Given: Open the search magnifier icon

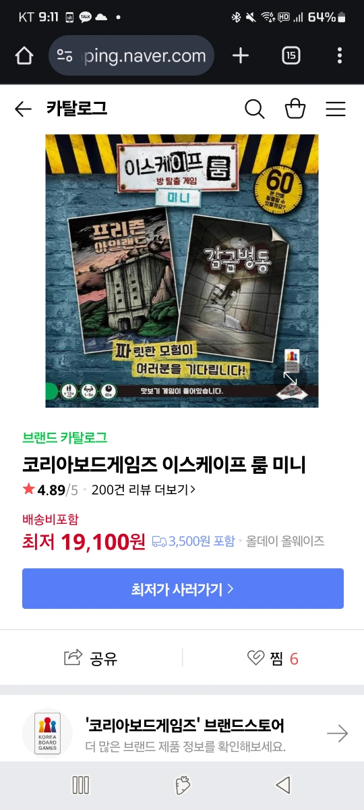Looking at the screenshot, I should tap(254, 109).
